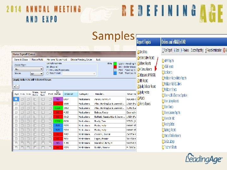Viewport: 227px width, 170px height.
Task: Click the Lab Reports folder icon
Action: pyautogui.click(x=163, y=72)
